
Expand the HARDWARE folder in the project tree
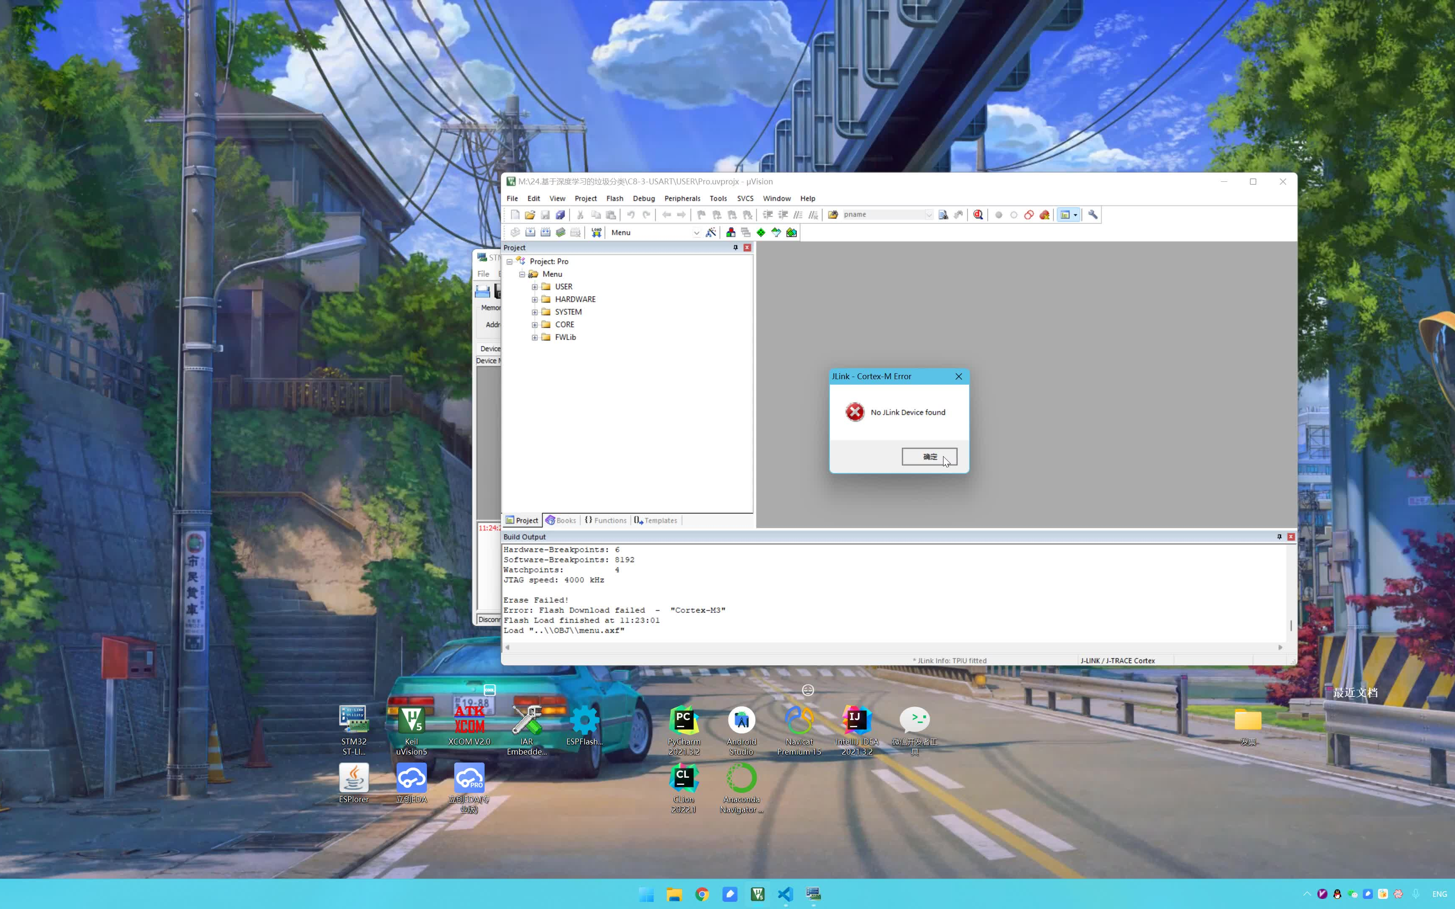535,299
